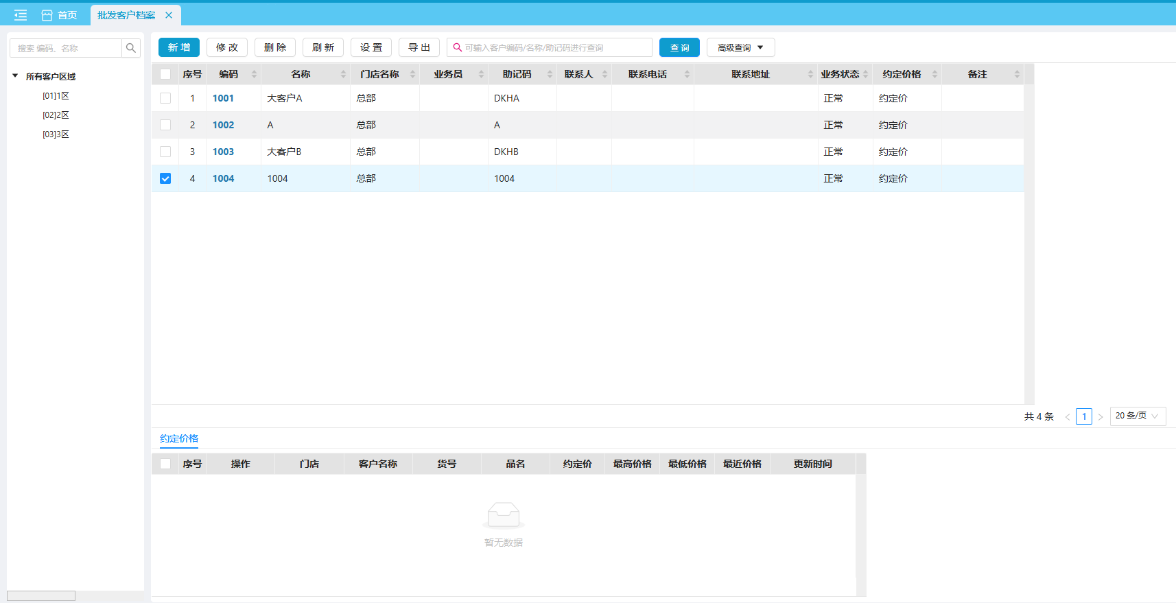
Task: Click the home page icon
Action: click(x=47, y=15)
